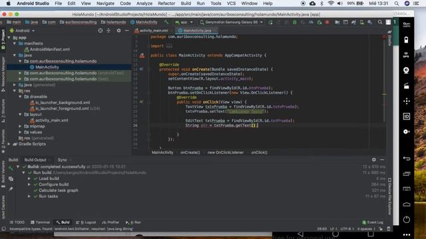
Task: Click Genymotion Home button icon
Action: point(407,204)
